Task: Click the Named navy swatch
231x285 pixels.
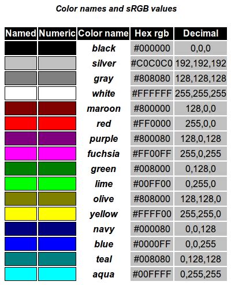Action: [21, 229]
